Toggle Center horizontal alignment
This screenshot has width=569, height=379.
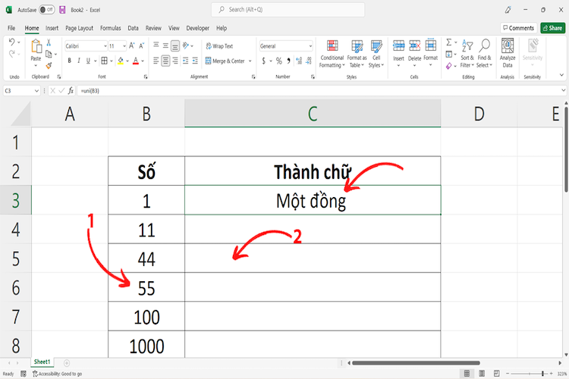(x=165, y=61)
